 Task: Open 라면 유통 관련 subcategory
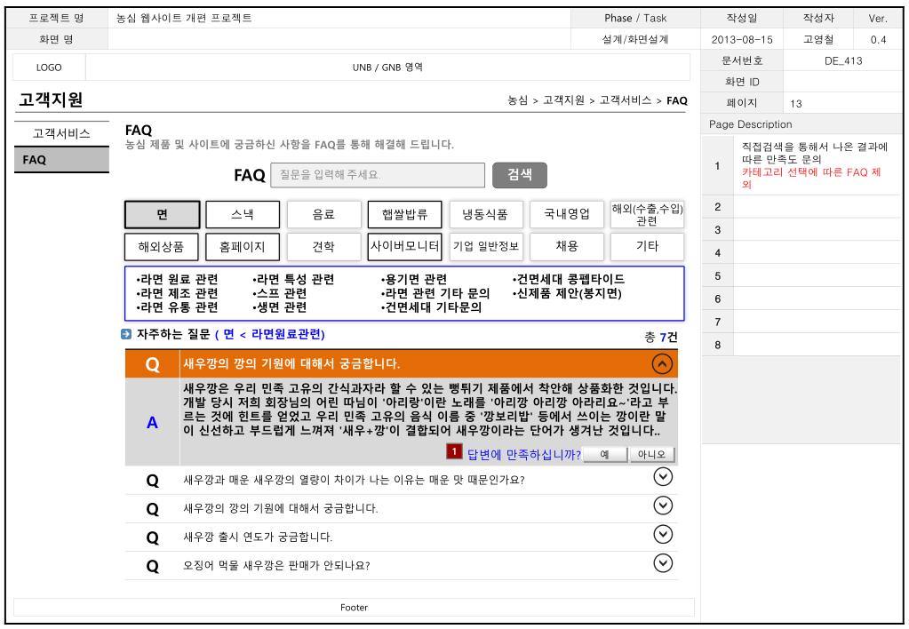(178, 307)
